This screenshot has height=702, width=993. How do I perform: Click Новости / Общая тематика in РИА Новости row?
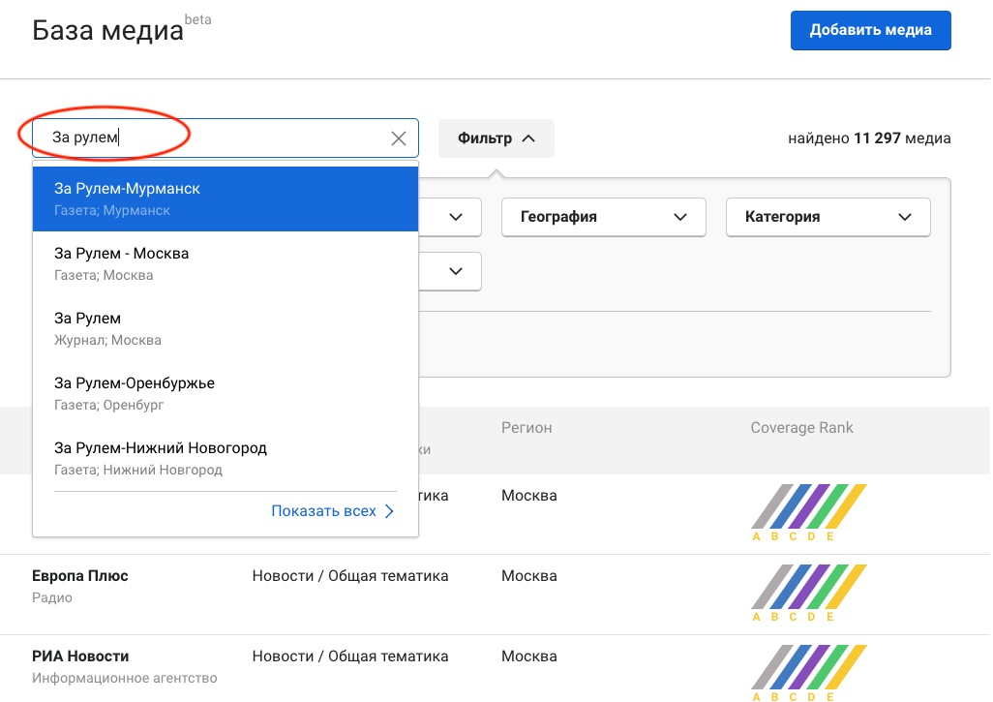pyautogui.click(x=350, y=656)
